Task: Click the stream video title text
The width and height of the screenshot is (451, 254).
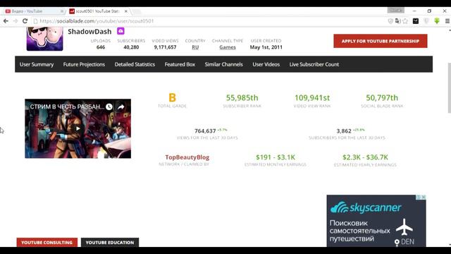Action: click(67, 107)
